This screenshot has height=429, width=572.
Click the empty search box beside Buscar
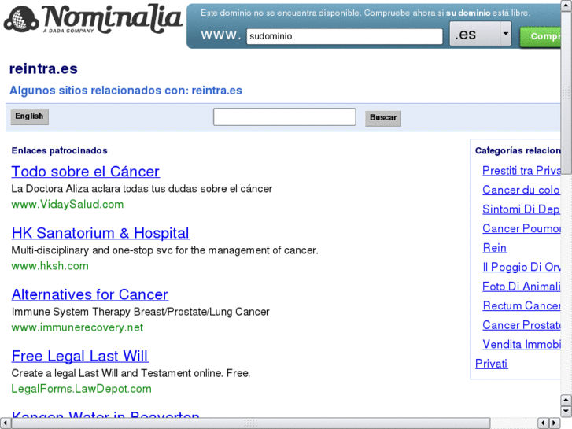pyautogui.click(x=284, y=116)
